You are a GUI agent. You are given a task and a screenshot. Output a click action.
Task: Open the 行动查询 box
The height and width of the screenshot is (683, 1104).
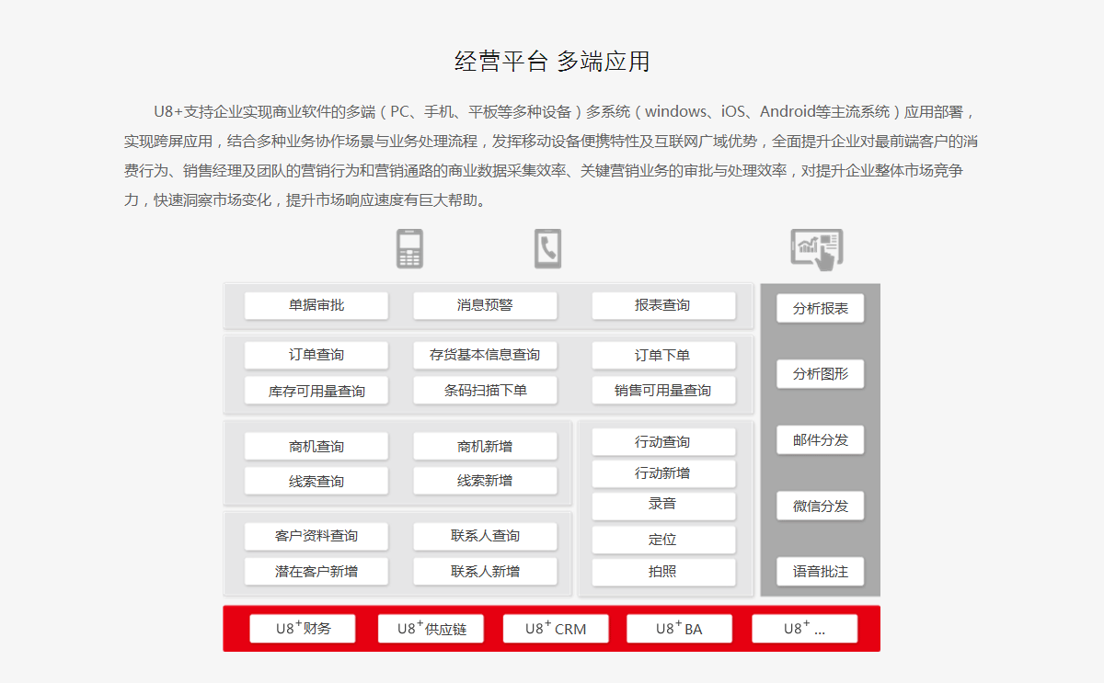pyautogui.click(x=663, y=442)
